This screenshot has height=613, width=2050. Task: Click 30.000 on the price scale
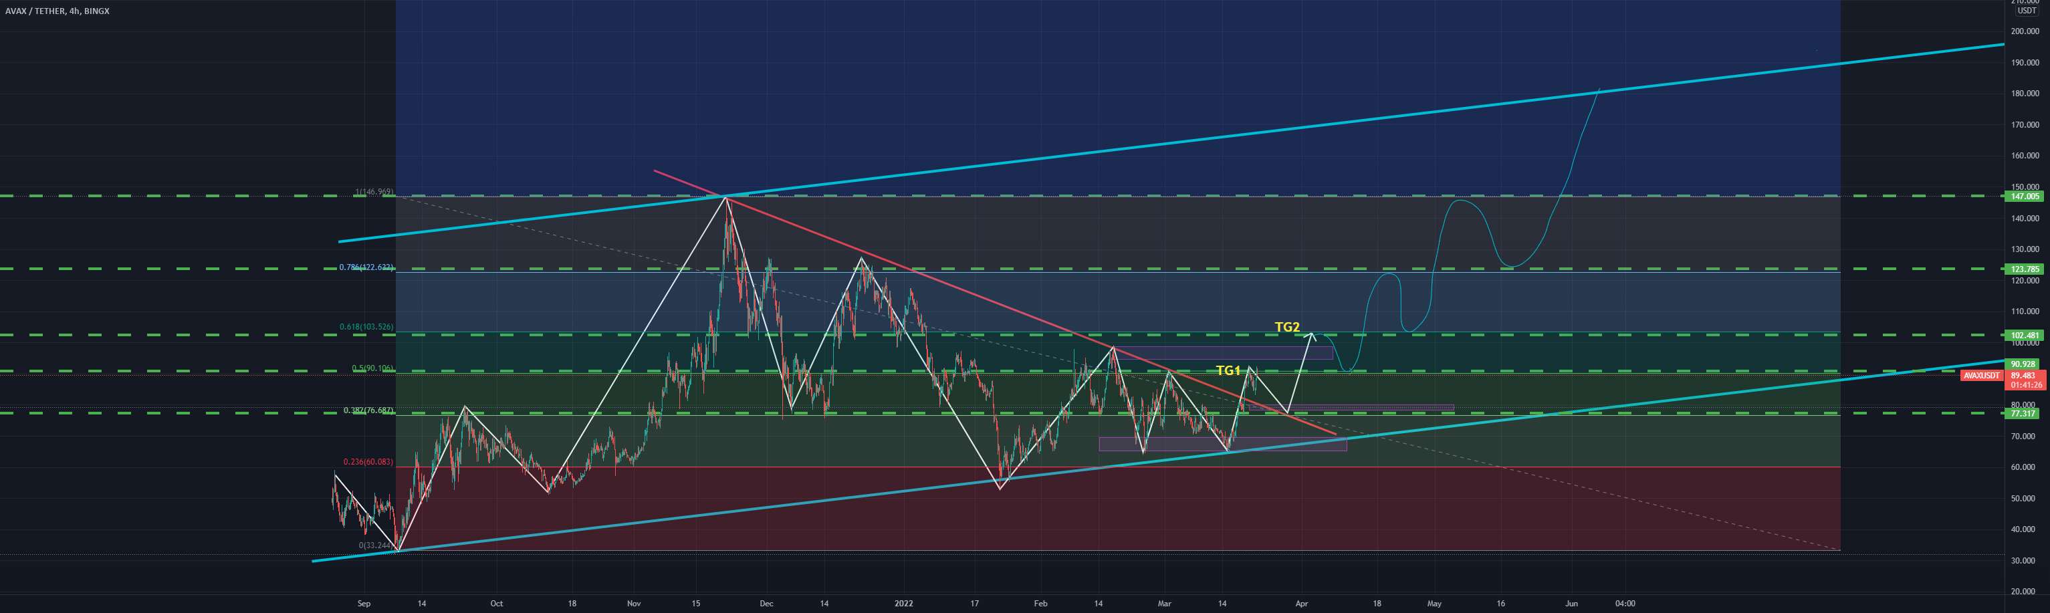pos(2024,560)
